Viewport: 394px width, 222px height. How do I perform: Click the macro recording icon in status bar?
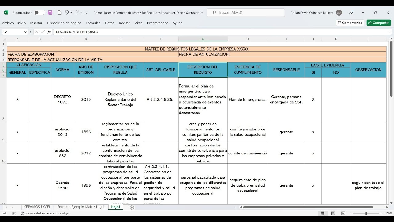pos(14,213)
